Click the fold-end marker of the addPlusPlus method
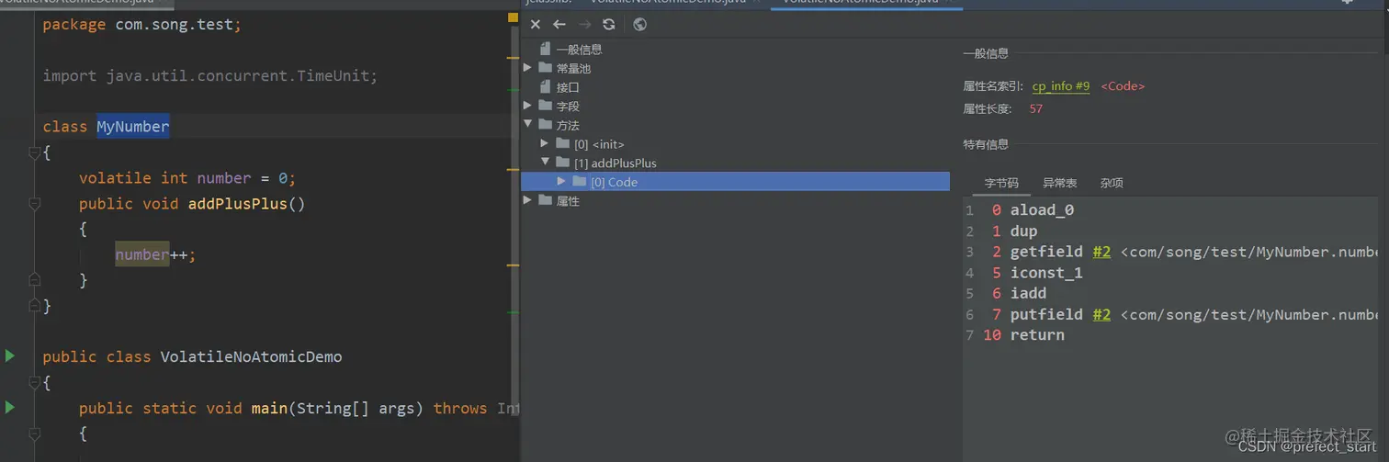The height and width of the screenshot is (462, 1389). 34,279
